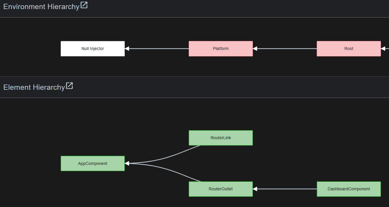Select the RouterOutlet node
Screen dimensions: 389x207
(221, 189)
